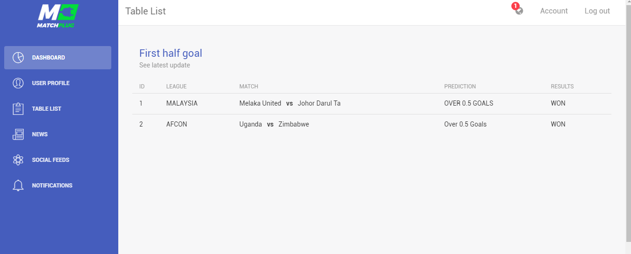Select the Uganda vs Zimbabwe match row
Screen dimensions: 631x254
pyautogui.click(x=372, y=124)
